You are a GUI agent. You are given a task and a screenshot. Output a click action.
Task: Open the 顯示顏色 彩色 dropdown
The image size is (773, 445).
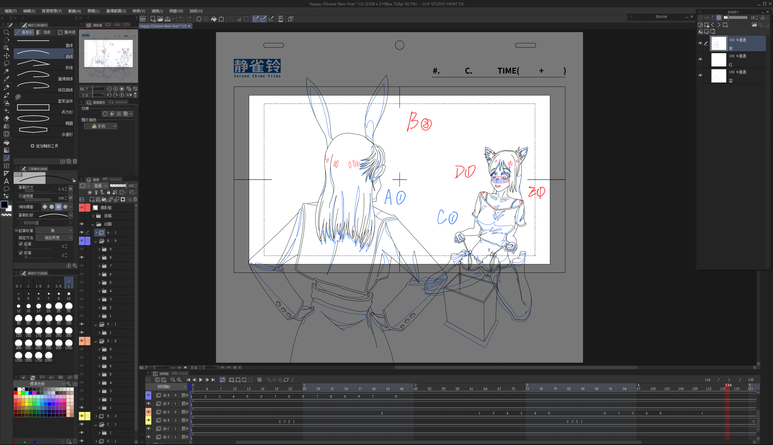coord(101,126)
